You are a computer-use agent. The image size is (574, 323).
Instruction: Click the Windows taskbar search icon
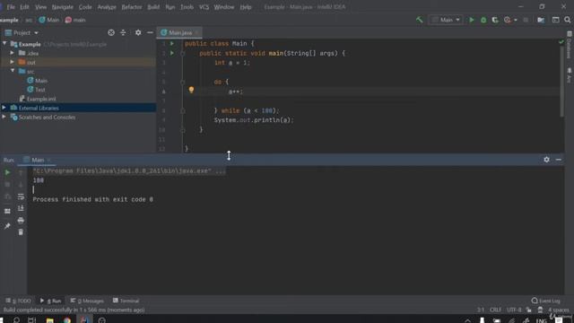16,320
